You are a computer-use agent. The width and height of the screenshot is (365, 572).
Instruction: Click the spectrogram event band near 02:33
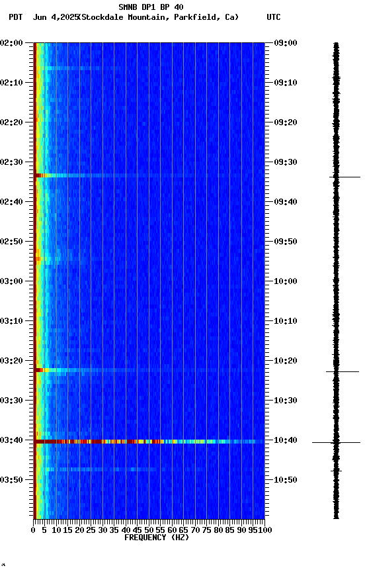point(149,175)
